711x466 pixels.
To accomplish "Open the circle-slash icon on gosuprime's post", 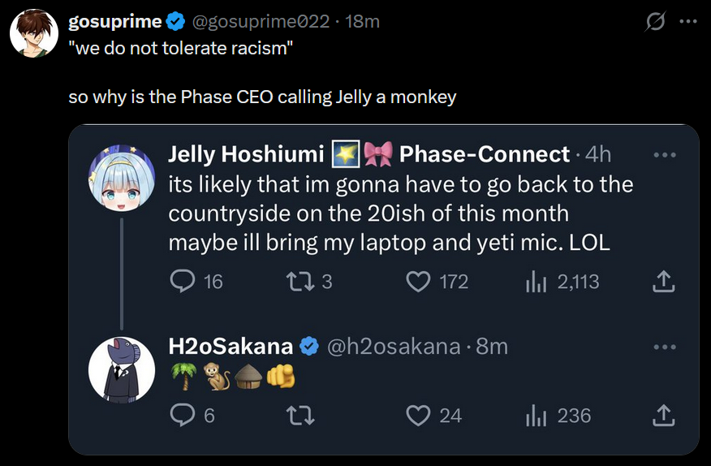I will 653,22.
